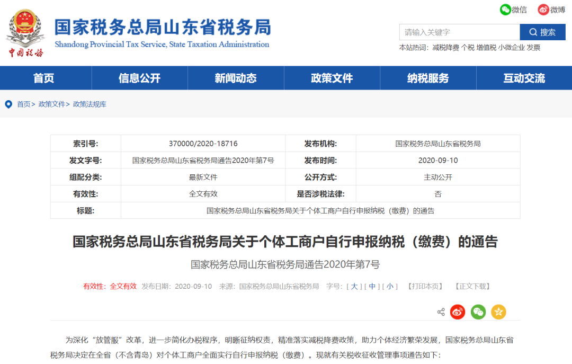Screen dimensions: 572x364
Task: Open the 信息公开 navigation tab
Action: click(140, 78)
